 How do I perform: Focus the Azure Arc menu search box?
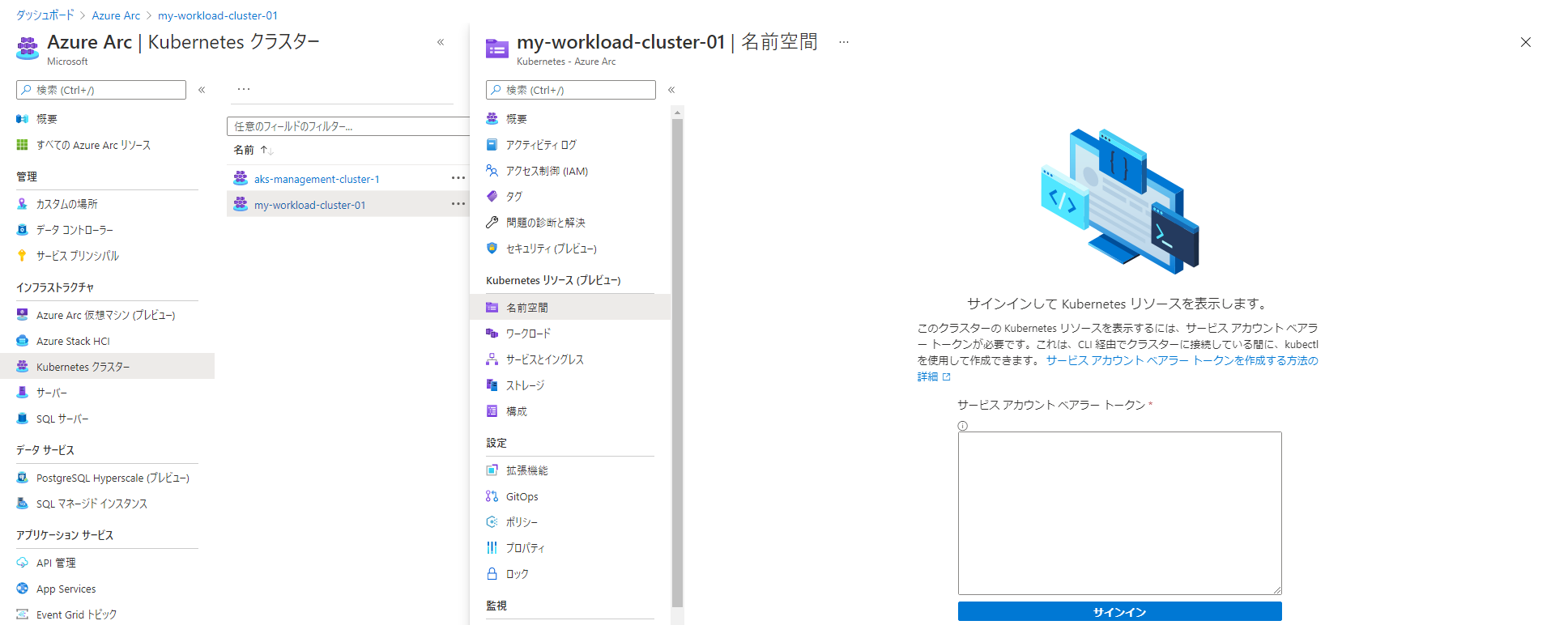101,90
